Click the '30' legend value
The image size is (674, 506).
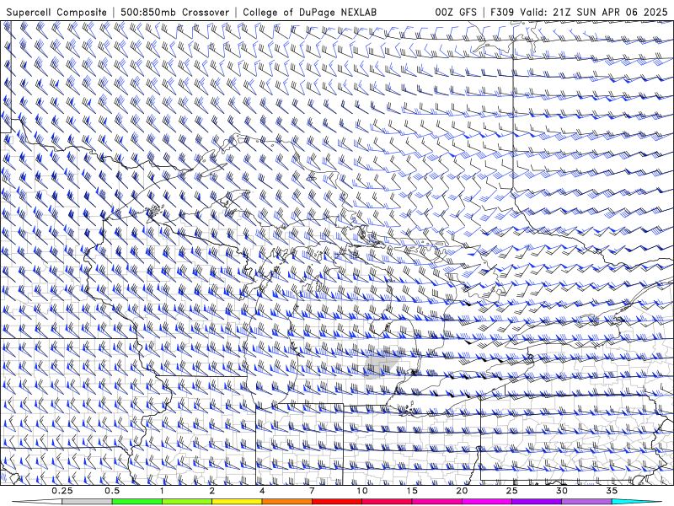point(562,491)
